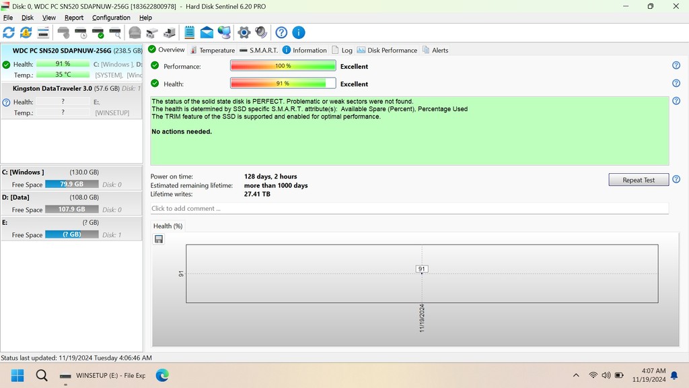Screen dimensions: 689x388
Task: Open the blue envelope email toolbar icon
Action: tap(207, 32)
